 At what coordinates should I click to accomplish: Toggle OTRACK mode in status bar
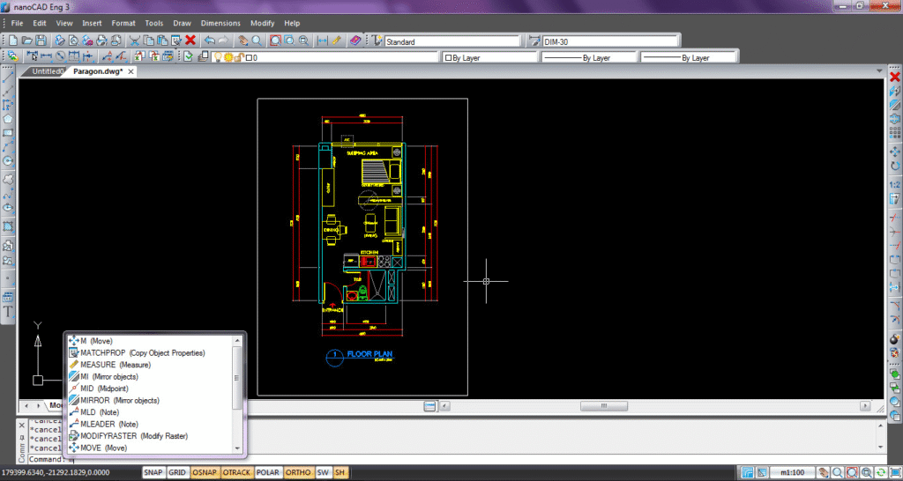(236, 472)
